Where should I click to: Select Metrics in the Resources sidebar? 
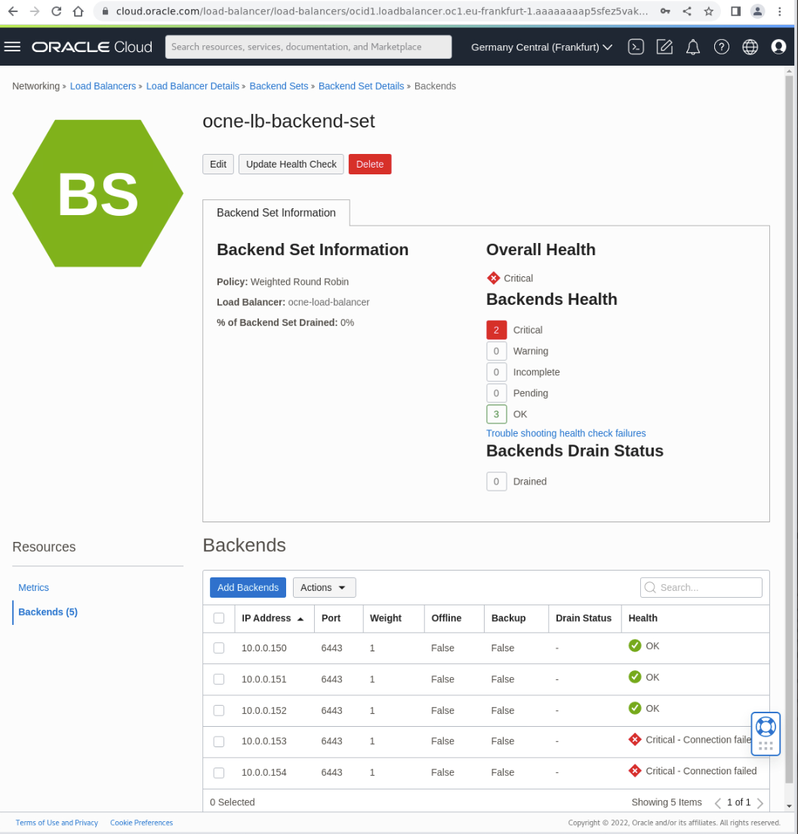[33, 587]
